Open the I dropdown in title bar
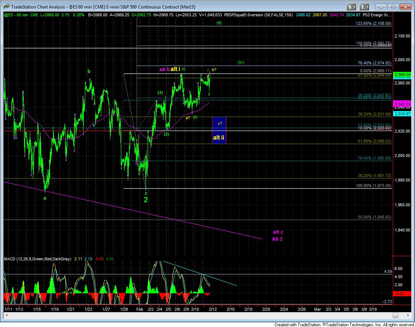The image size is (415, 327). [365, 7]
